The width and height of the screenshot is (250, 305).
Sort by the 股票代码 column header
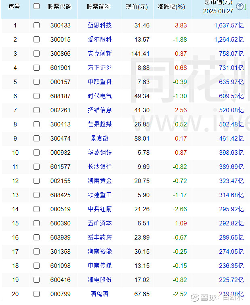tap(59, 6)
